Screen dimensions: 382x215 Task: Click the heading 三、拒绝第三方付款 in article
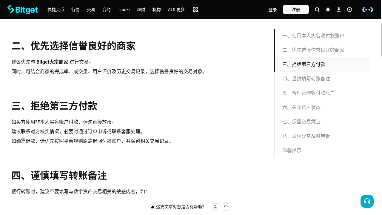tap(54, 106)
